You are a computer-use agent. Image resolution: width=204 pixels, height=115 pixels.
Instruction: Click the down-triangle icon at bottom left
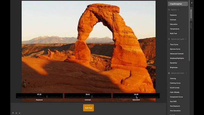point(13,113)
